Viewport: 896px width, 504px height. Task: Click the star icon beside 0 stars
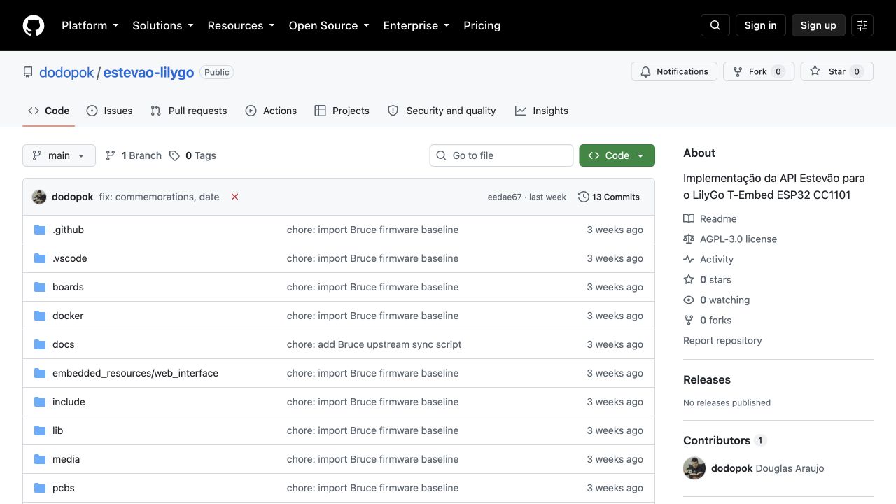[689, 279]
